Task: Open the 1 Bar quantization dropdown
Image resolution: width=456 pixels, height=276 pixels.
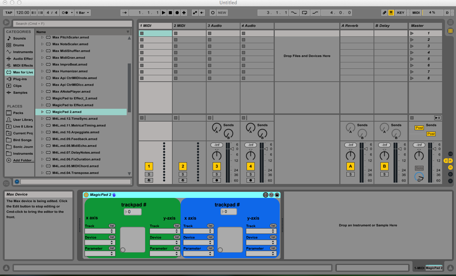Action: pyautogui.click(x=83, y=12)
